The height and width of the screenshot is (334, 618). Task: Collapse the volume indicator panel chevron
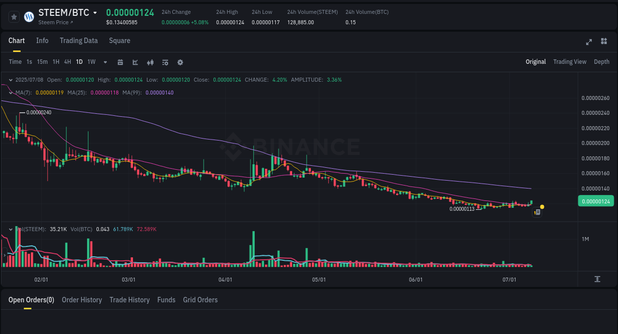10,229
